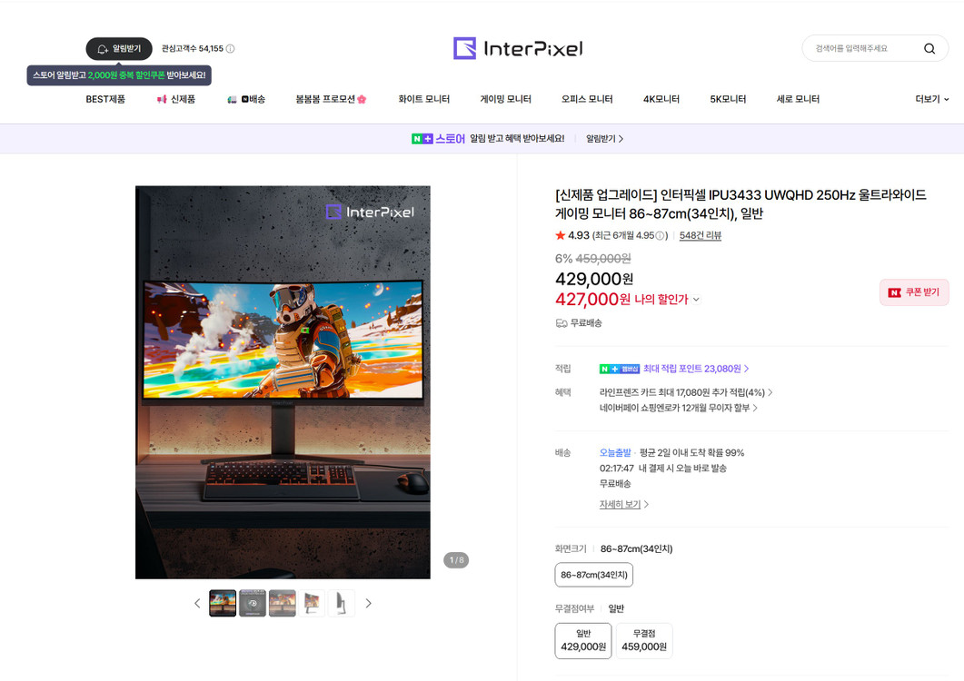This screenshot has height=681, width=964.
Task: Click the bell icon on 알림받기 button
Action: (x=103, y=49)
